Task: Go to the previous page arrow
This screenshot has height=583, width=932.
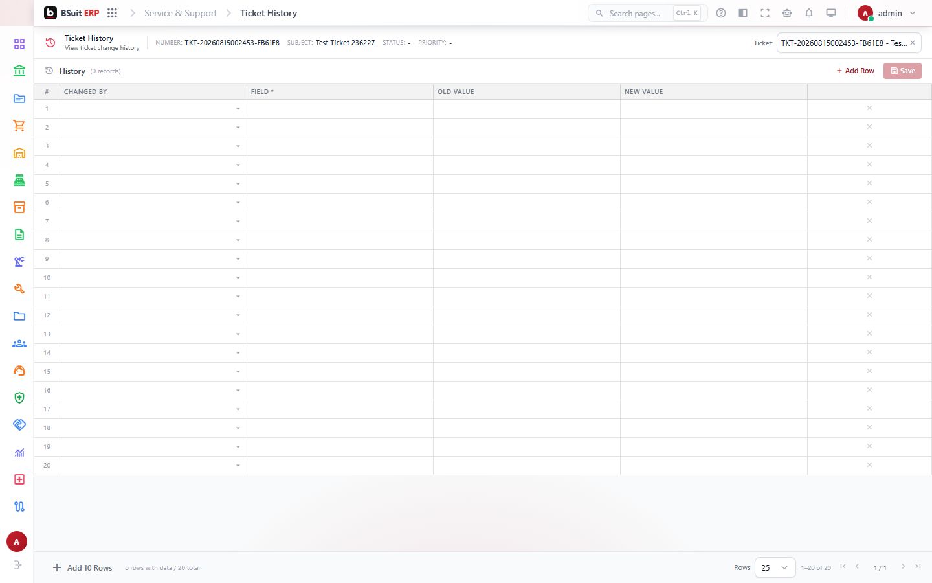Action: (x=857, y=567)
